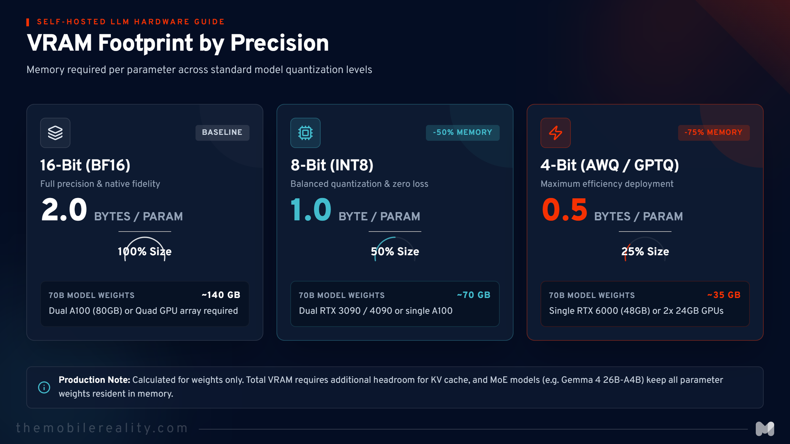Click the info circle icon beside Production Note
Screen dimensions: 790x444
[x=44, y=387]
